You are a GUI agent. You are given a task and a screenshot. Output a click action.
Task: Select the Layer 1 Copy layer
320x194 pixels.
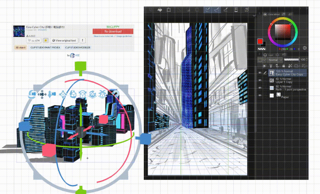tap(287, 80)
